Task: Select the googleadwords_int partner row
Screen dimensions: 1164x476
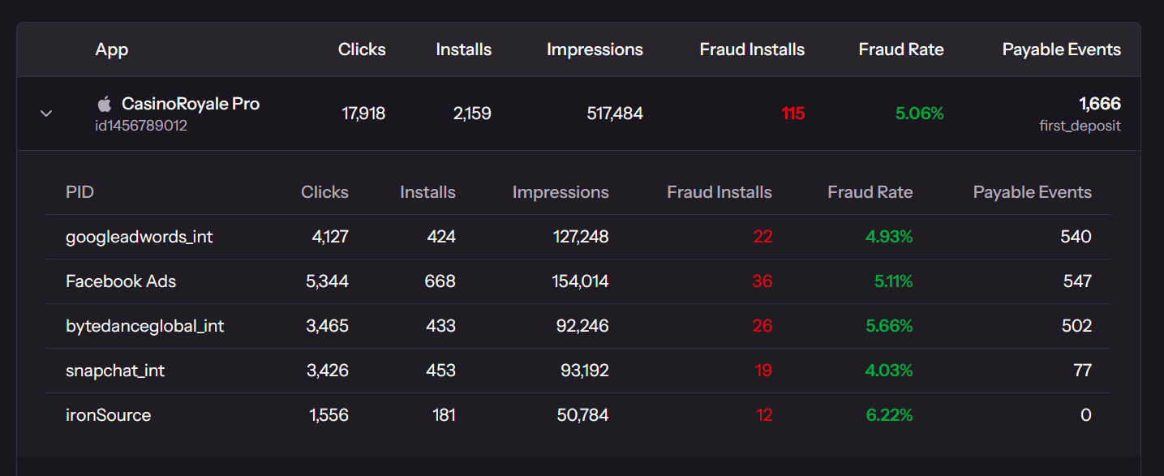Action: pyautogui.click(x=139, y=237)
